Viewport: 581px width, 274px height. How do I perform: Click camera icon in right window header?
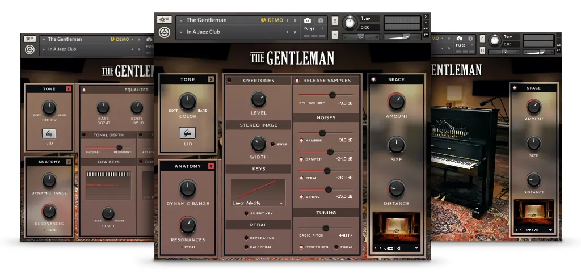(x=460, y=39)
